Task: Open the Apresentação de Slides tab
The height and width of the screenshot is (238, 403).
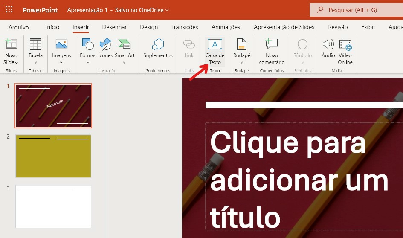Action: (x=284, y=27)
